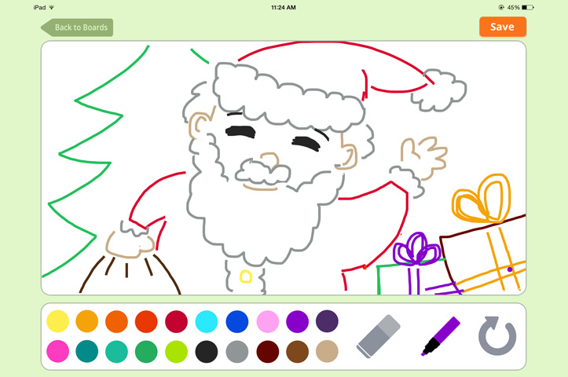
Task: Pick the medium green color swatch
Action: (x=146, y=351)
